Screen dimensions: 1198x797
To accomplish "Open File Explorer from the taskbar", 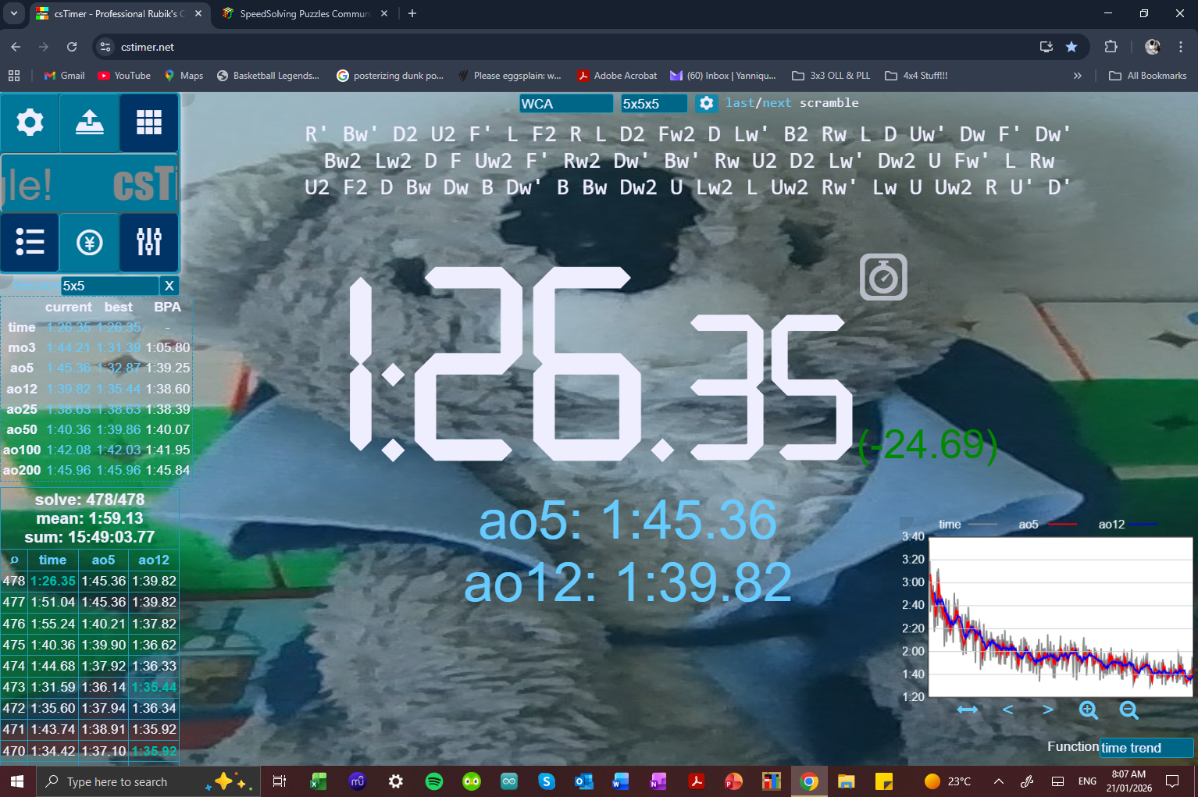I will point(847,781).
